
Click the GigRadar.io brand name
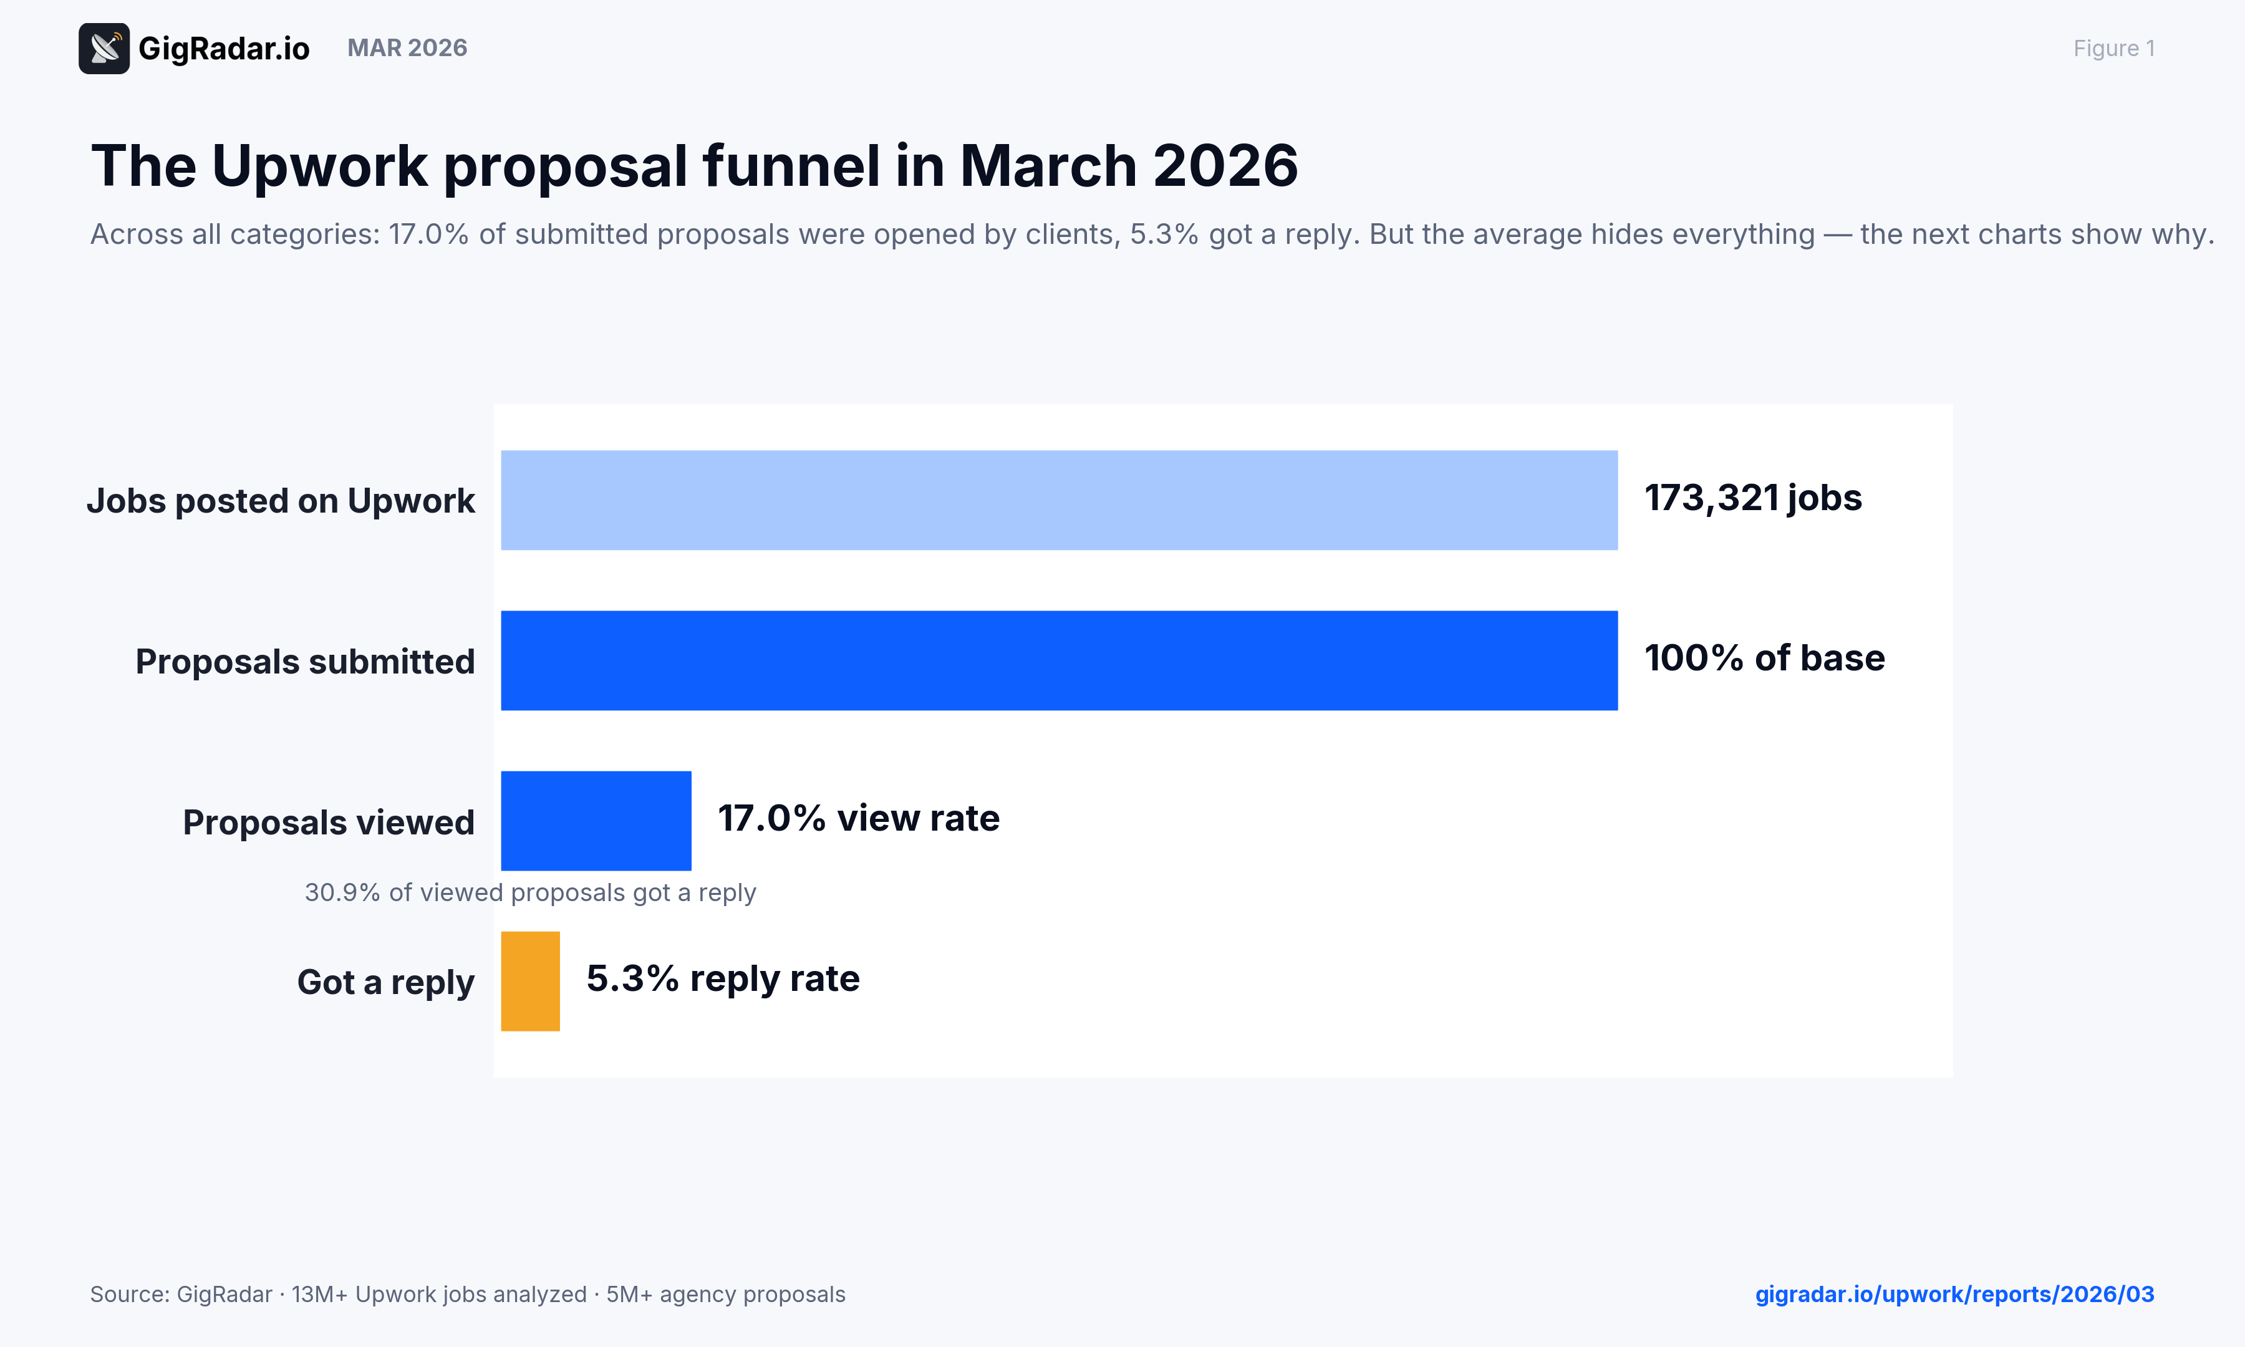[x=223, y=48]
